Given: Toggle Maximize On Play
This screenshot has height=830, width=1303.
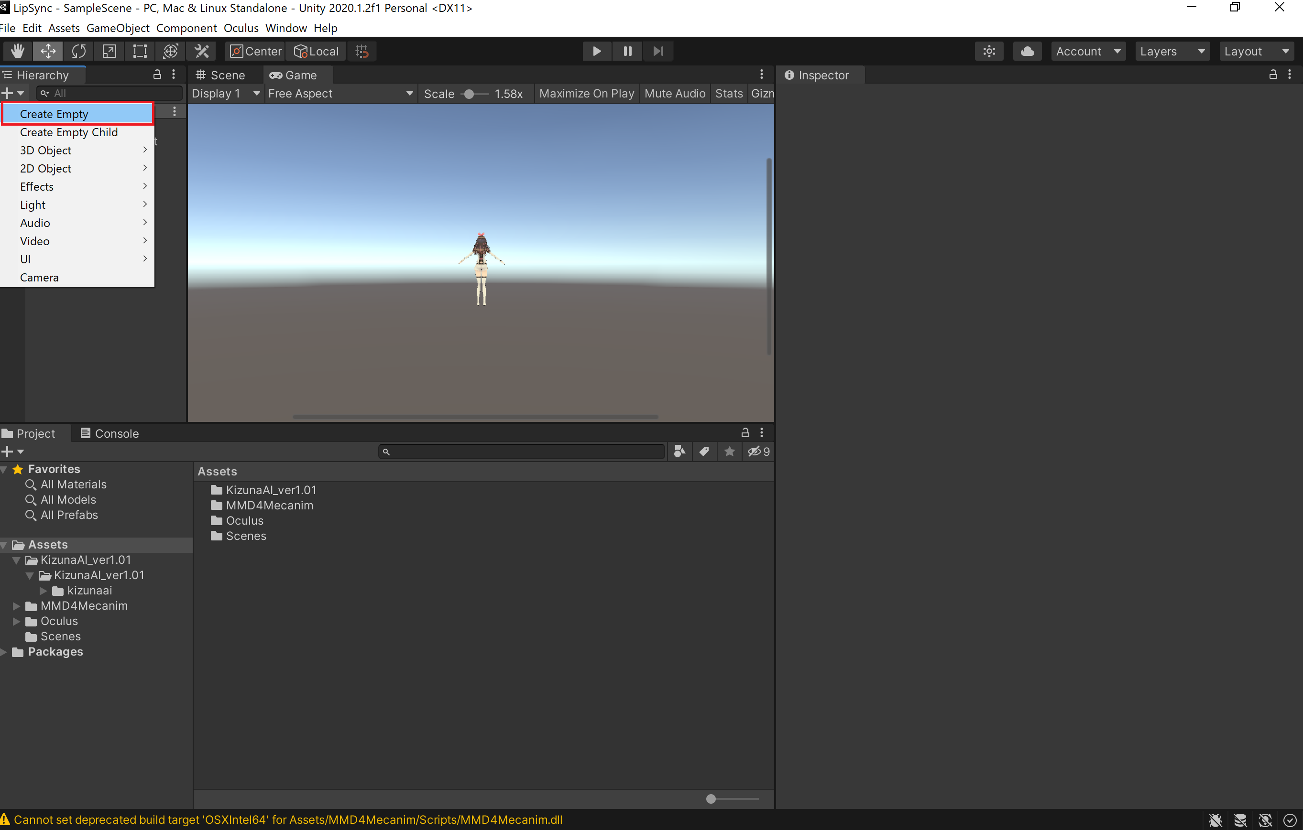Looking at the screenshot, I should coord(586,94).
